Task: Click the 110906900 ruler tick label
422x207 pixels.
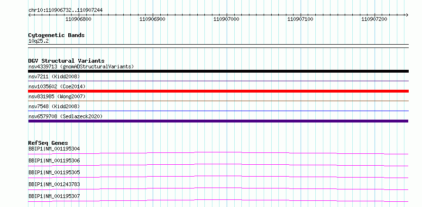Action: 153,19
